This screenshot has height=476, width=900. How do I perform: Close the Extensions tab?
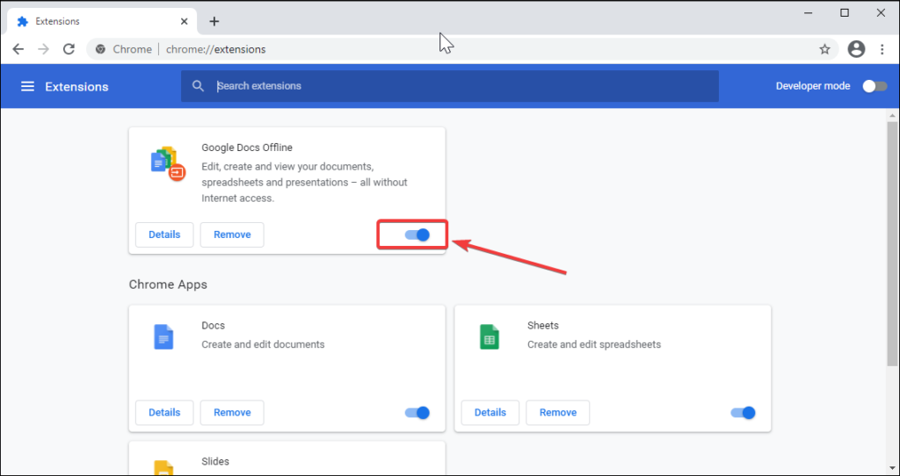(x=185, y=21)
